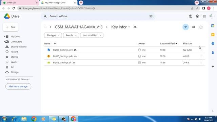Sort by Name column header
This screenshot has width=217, height=122.
point(47,44)
